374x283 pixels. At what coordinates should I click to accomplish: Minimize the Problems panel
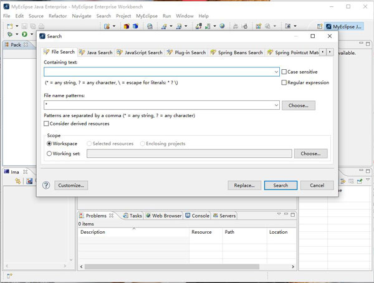286,214
